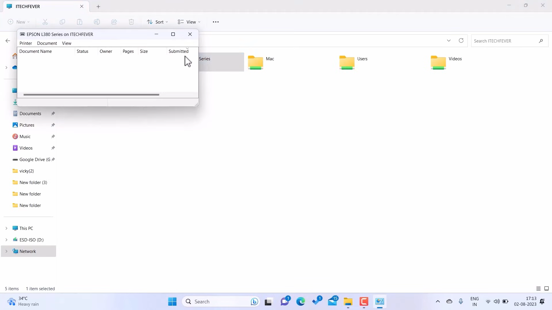Open the New dropdown in Explorer

point(19,22)
